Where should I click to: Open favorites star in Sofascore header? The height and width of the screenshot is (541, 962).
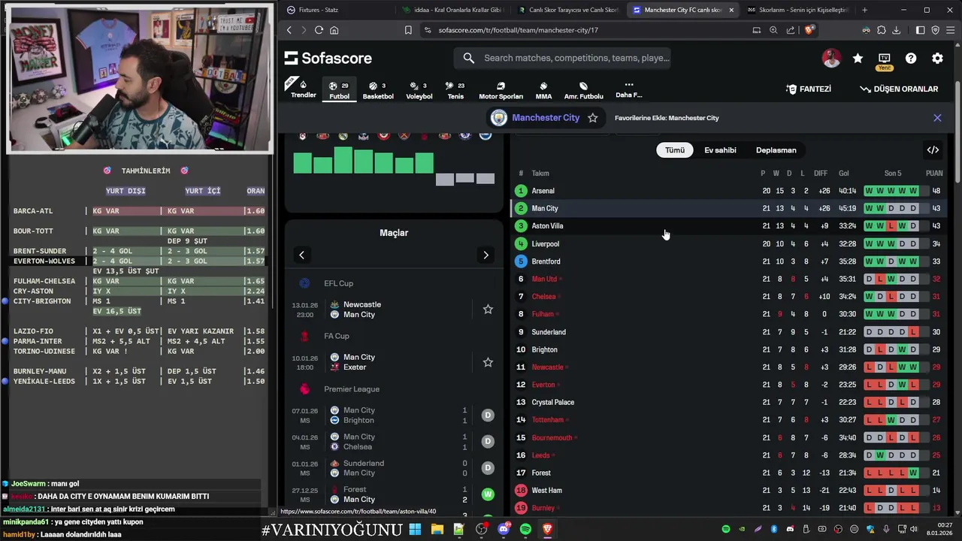tap(858, 58)
